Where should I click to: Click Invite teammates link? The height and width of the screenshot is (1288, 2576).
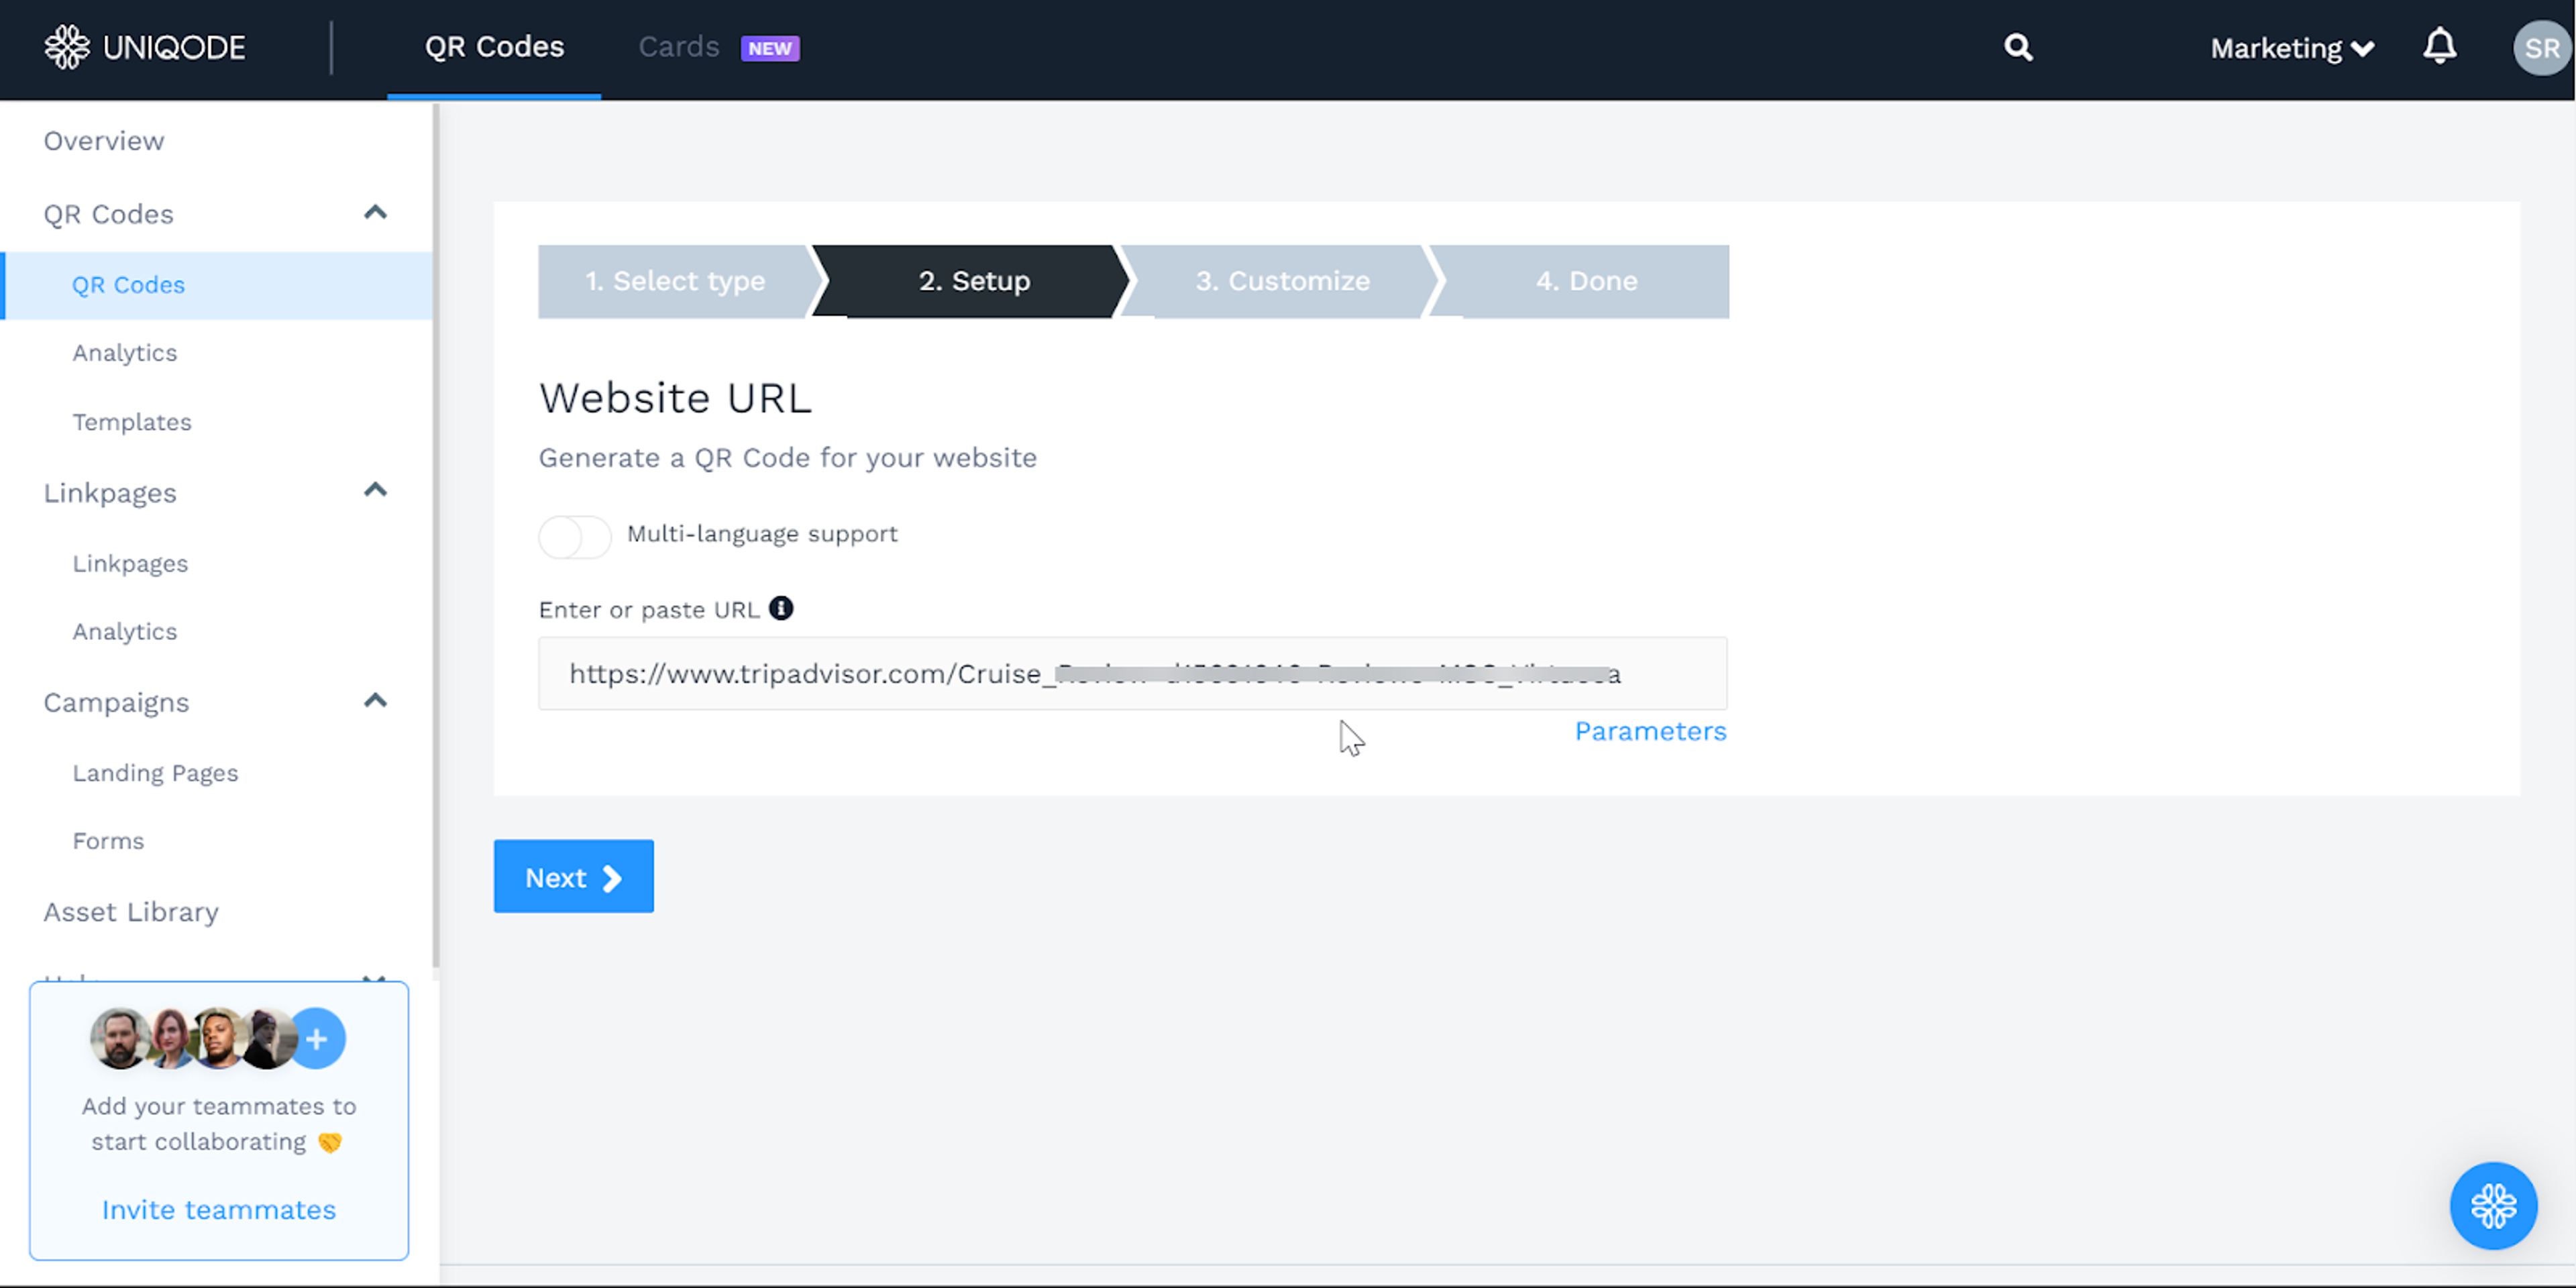219,1210
